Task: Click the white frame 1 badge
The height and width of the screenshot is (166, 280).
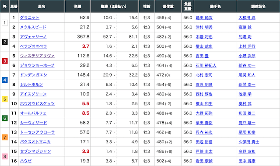Action: coord(5,23)
